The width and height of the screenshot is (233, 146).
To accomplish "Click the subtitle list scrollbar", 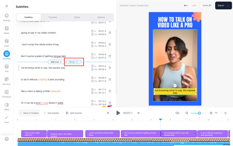I will pyautogui.click(x=116, y=62).
